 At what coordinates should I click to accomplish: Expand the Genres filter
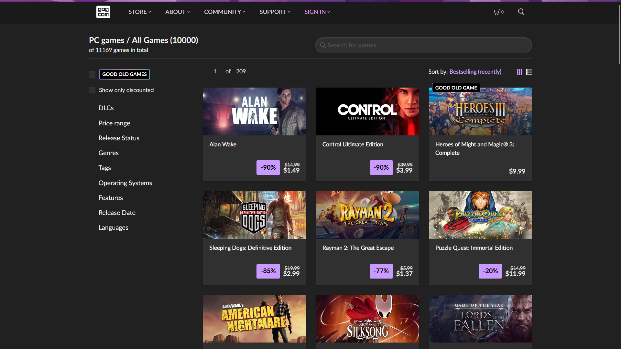pyautogui.click(x=108, y=153)
